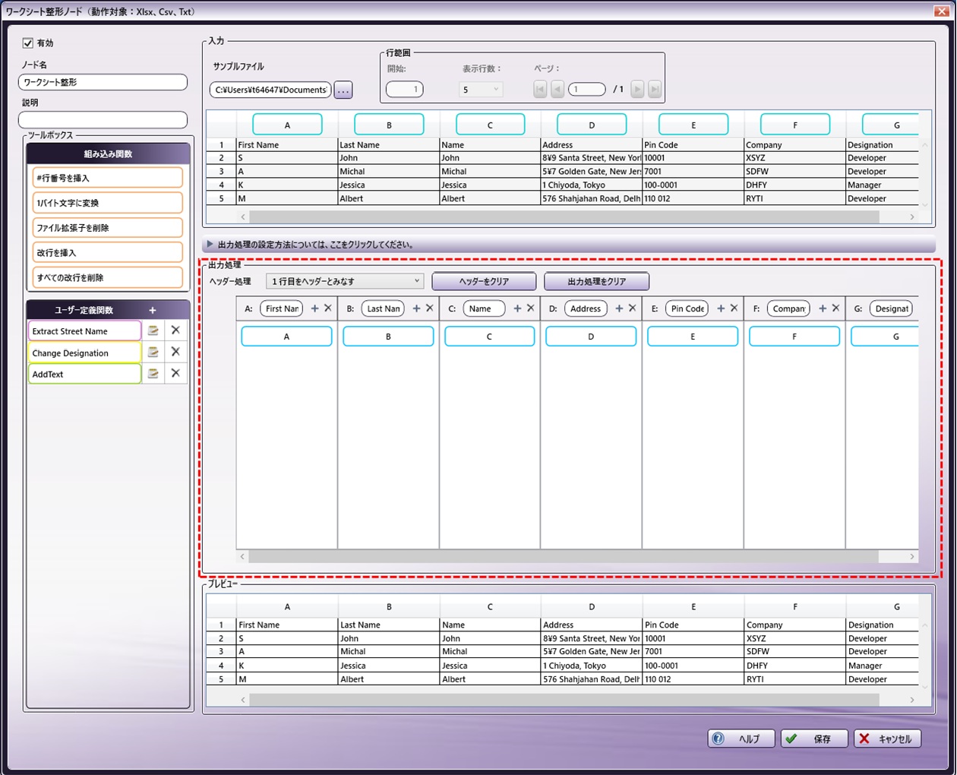The image size is (957, 775).
Task: Close the ワークシート整形ノード window
Action: click(x=941, y=11)
